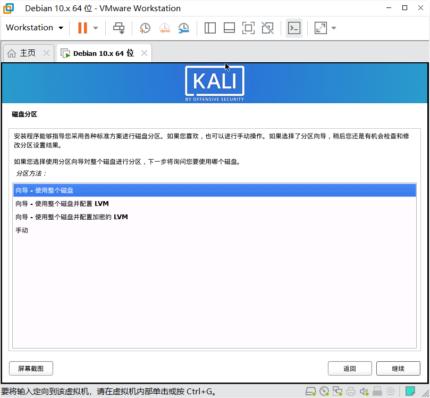Click the printer status icon
430x398 pixels.
point(351,392)
